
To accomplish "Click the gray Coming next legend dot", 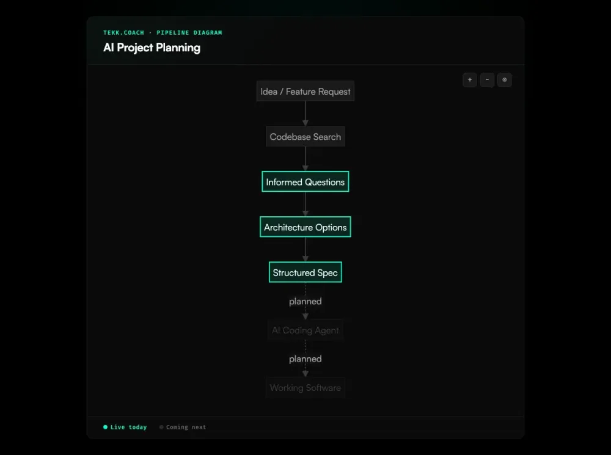I will coord(161,427).
